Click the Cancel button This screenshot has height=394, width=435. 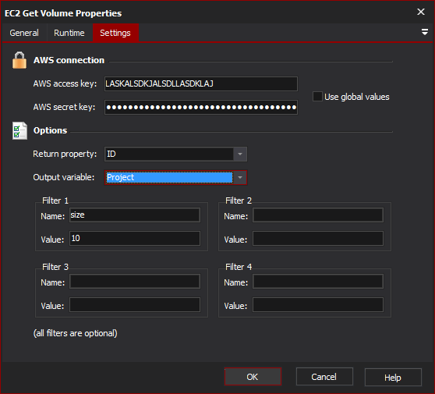[x=324, y=377]
